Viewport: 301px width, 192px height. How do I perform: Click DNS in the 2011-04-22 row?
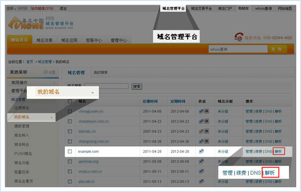[x=268, y=121]
